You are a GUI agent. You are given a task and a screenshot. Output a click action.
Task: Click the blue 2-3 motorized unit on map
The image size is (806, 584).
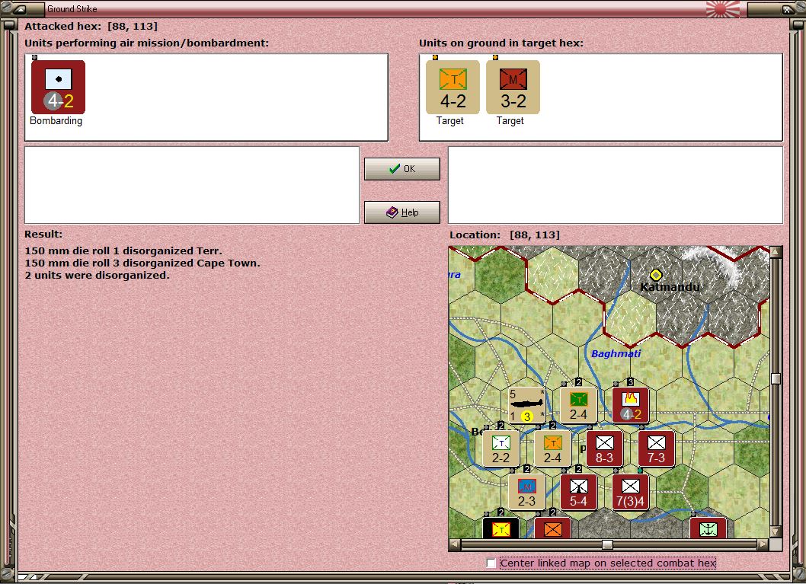[527, 492]
